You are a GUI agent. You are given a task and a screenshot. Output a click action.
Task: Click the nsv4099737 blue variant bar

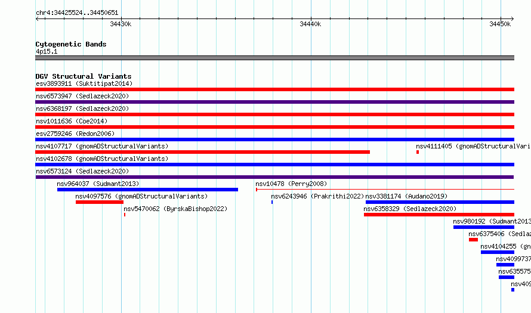(505, 265)
